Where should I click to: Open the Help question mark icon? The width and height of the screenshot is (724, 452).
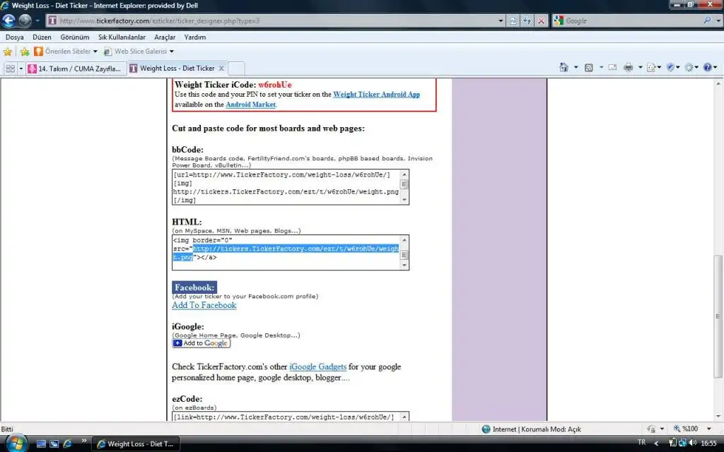click(710, 67)
